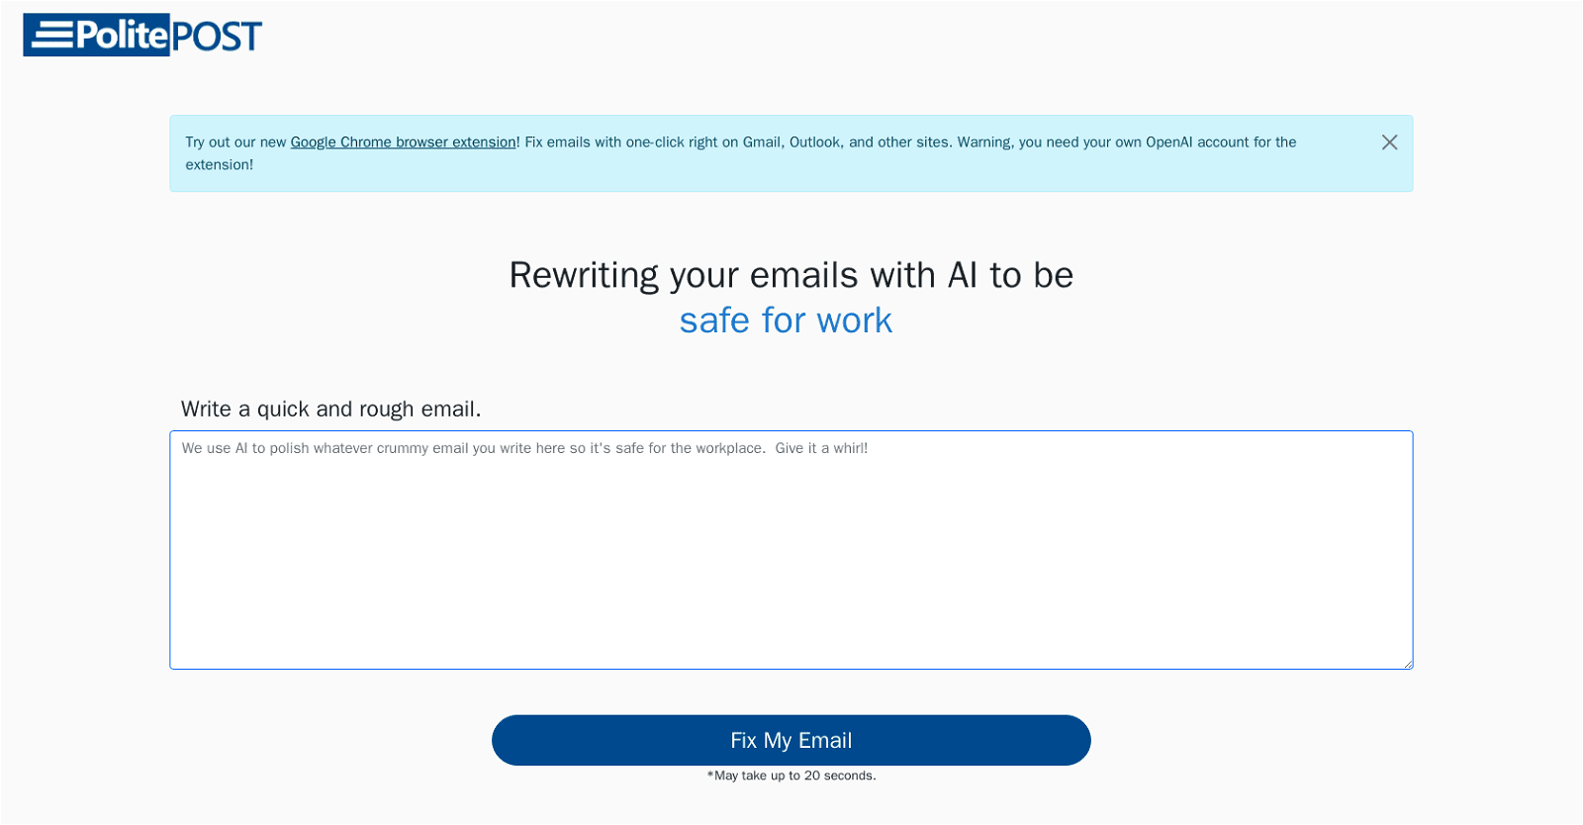Click the "Rewriting your emails with AI" headline
Viewport: 1583px width, 825px height.
(x=791, y=276)
